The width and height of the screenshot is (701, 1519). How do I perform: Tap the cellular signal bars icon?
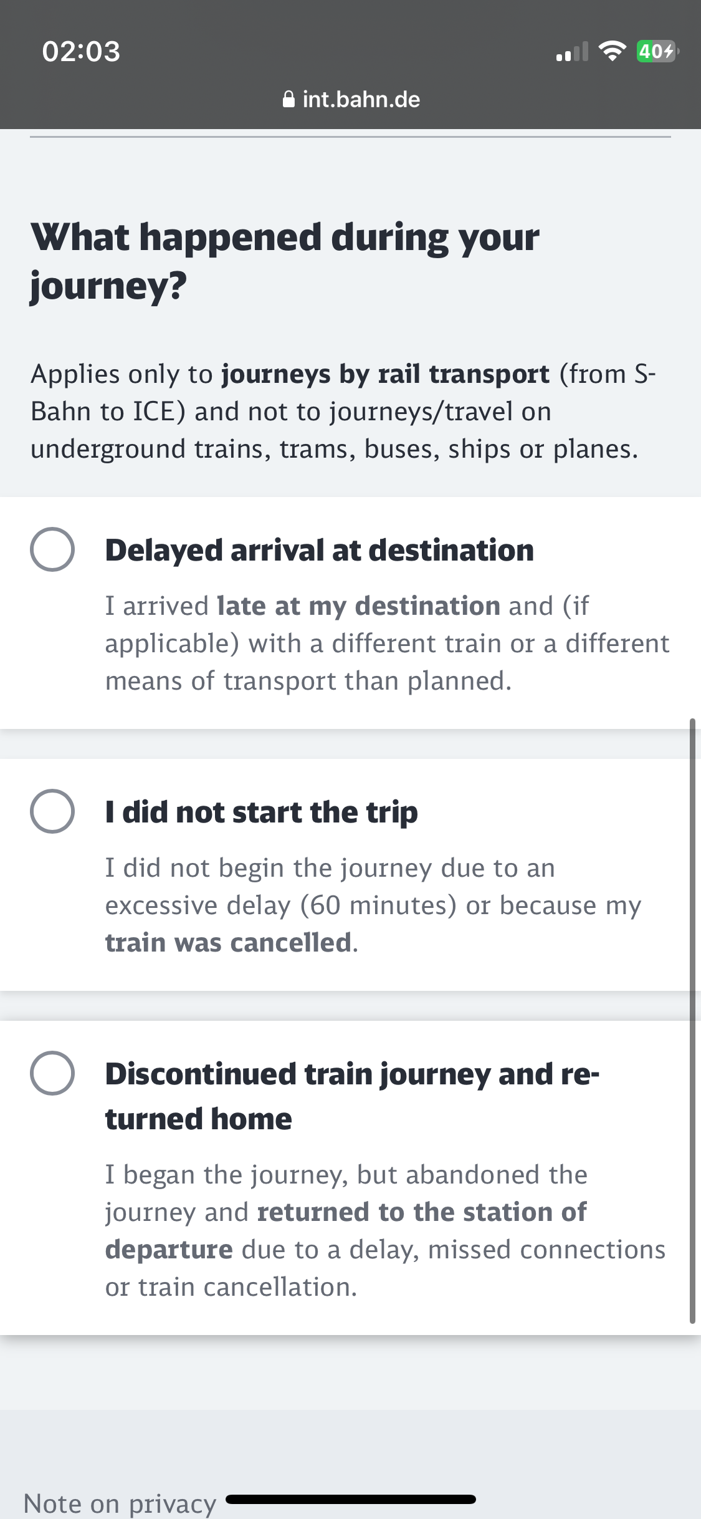pyautogui.click(x=572, y=52)
